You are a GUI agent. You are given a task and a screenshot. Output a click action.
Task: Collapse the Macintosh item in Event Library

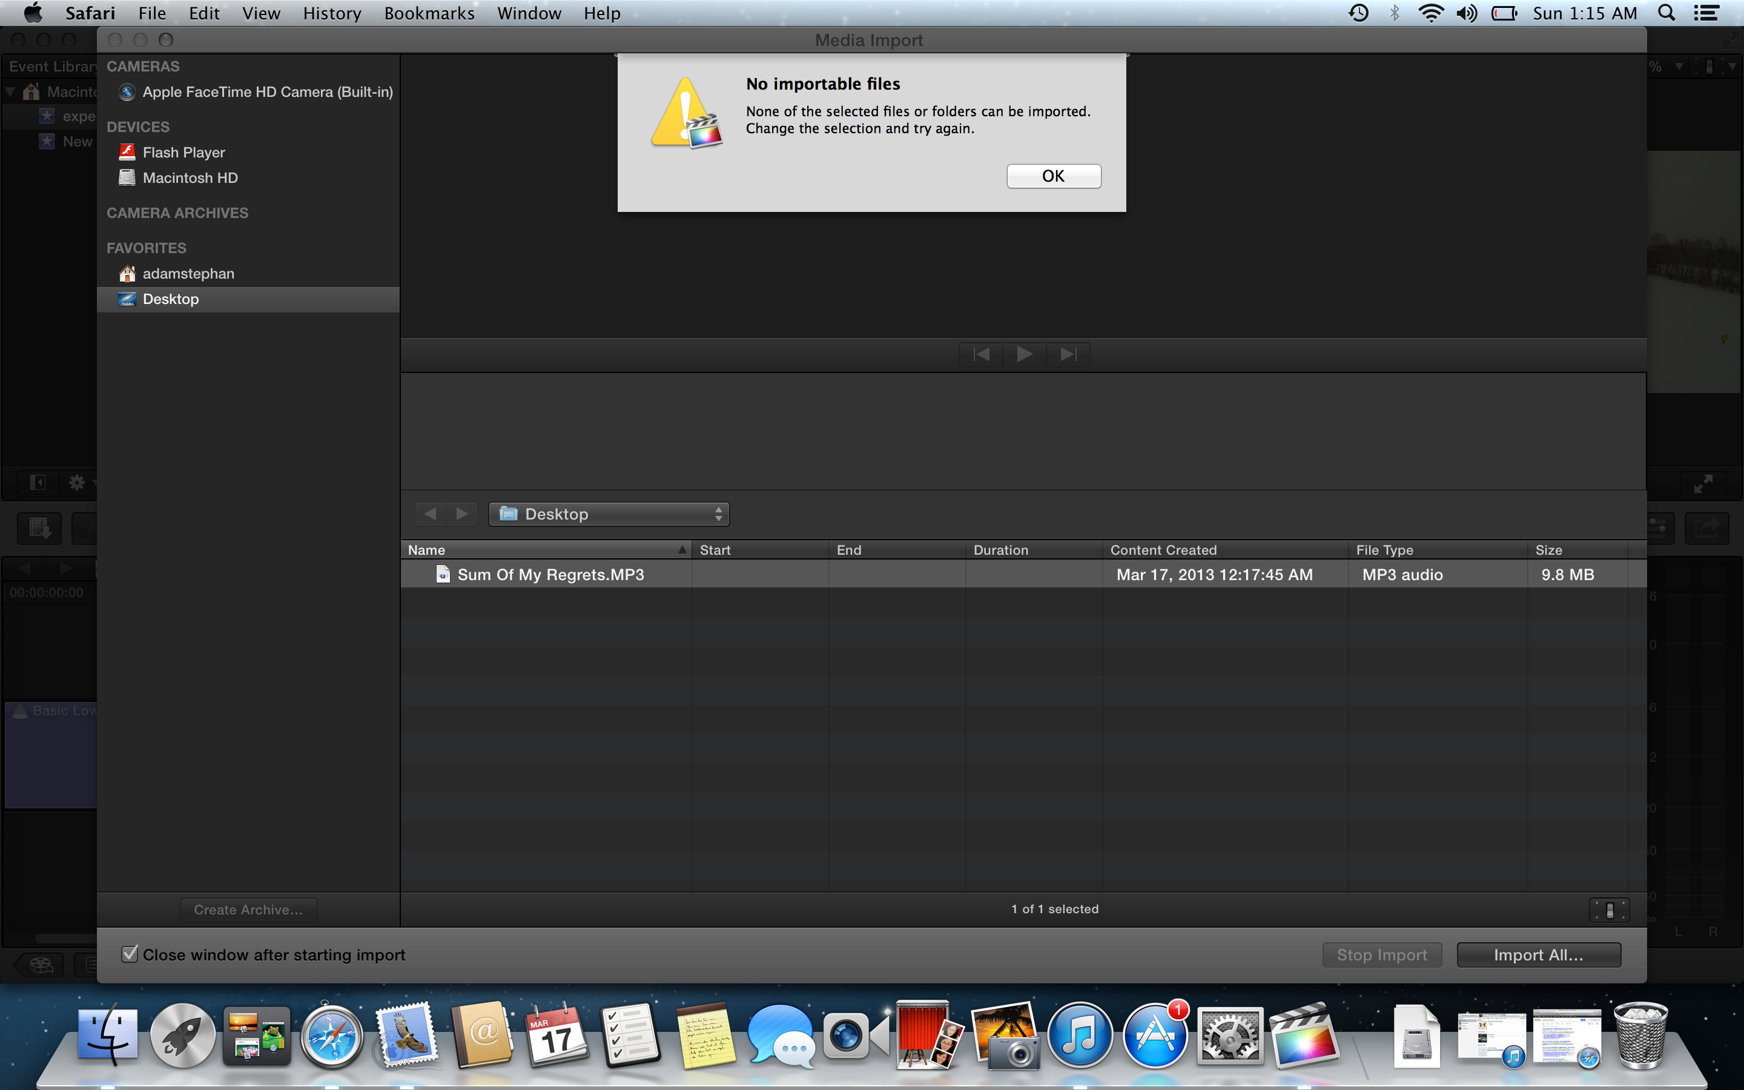tap(10, 91)
